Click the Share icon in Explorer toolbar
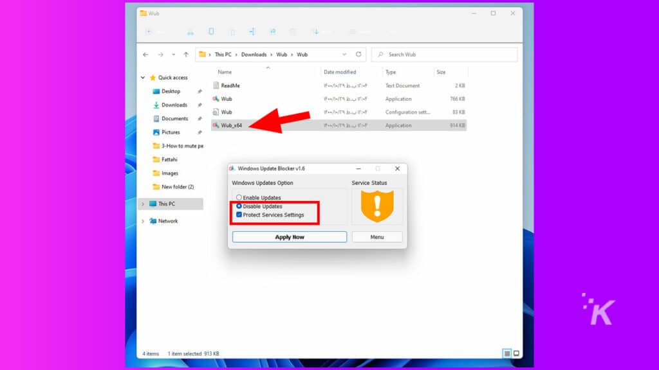The image size is (659, 370). [273, 31]
